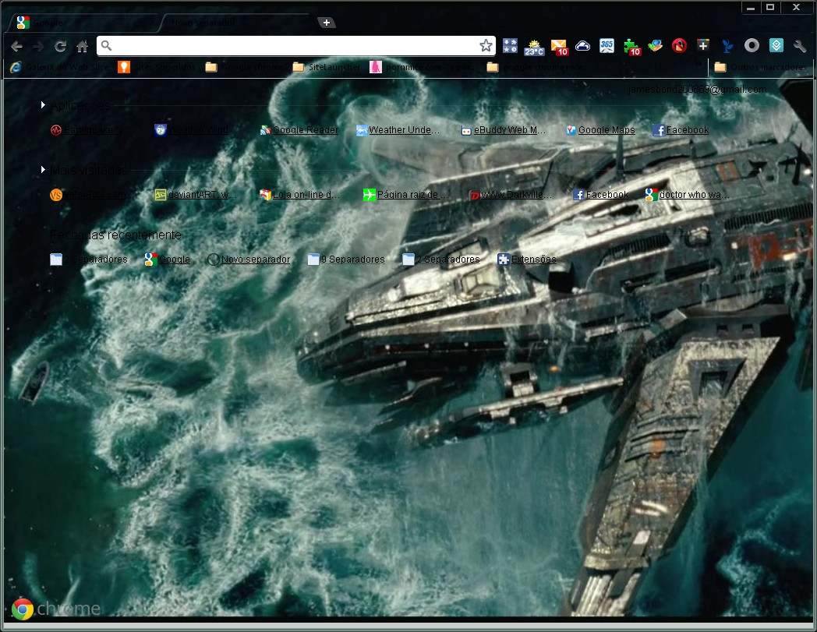Reopen 2 Separadores entry beside Google
The width and height of the screenshot is (817, 632).
pos(89,260)
